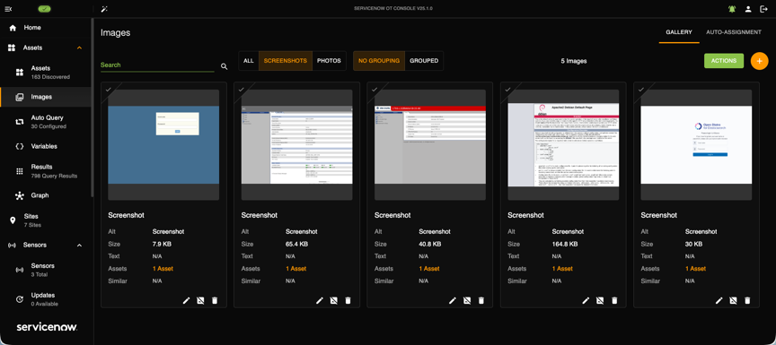The height and width of the screenshot is (345, 776).
Task: Select checkmark on 30 KB card
Action: tap(641, 90)
